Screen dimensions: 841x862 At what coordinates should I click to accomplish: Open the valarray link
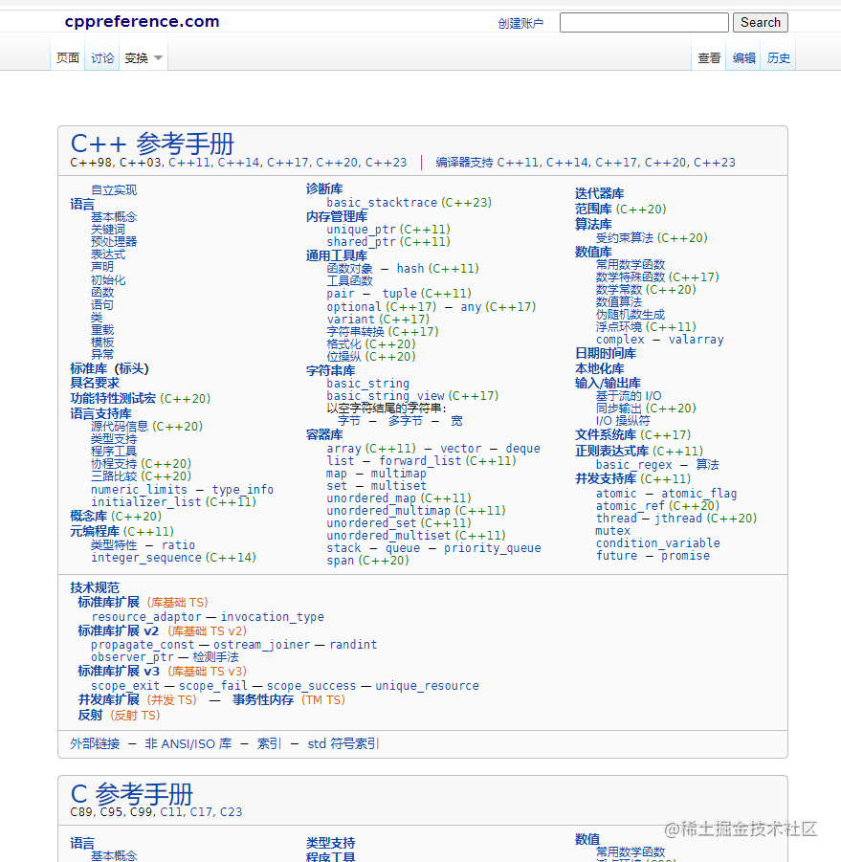[696, 340]
